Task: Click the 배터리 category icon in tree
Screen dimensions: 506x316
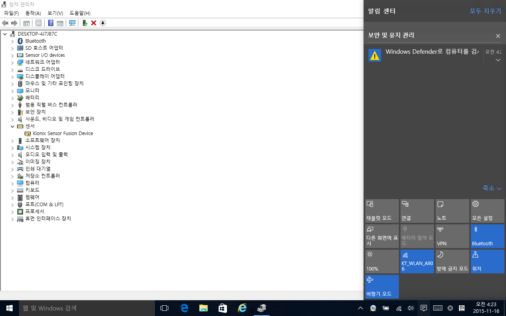Action: (20, 98)
